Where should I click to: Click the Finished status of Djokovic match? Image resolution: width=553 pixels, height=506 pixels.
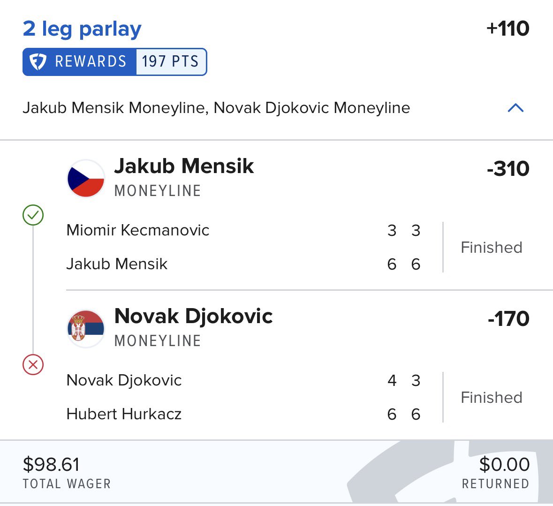[x=491, y=397]
